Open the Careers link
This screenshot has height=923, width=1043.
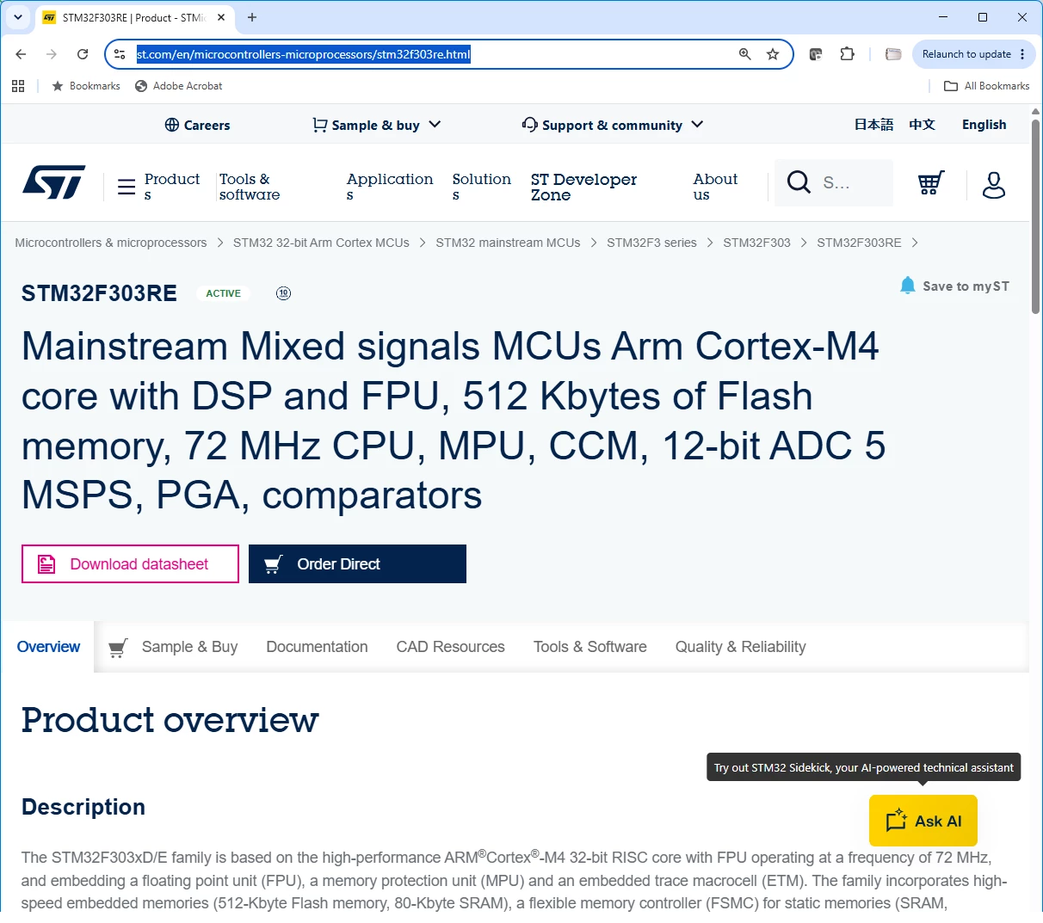pos(197,125)
